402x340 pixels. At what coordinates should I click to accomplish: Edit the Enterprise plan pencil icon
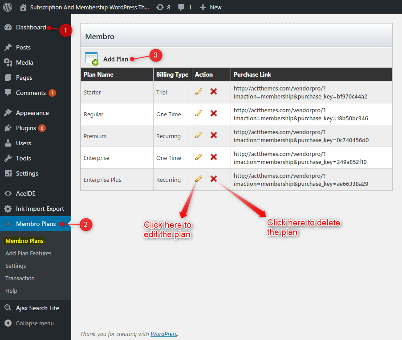(x=199, y=157)
